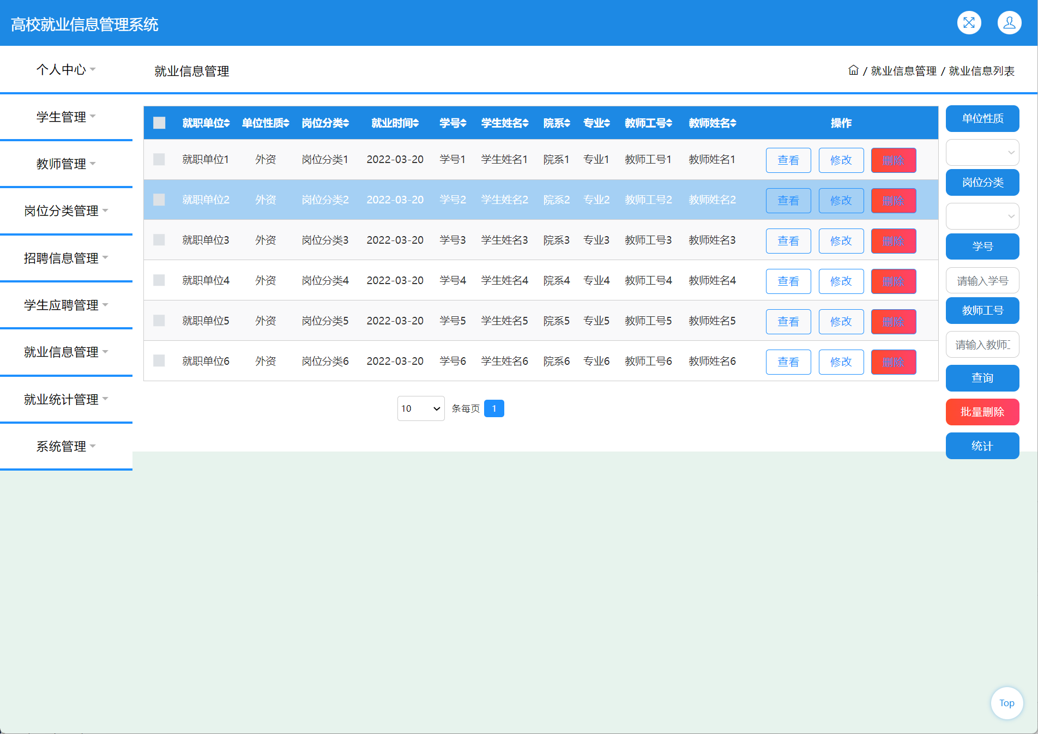Image resolution: width=1038 pixels, height=734 pixels.
Task: Click 删除 for 就职单位4 row
Action: (x=894, y=281)
